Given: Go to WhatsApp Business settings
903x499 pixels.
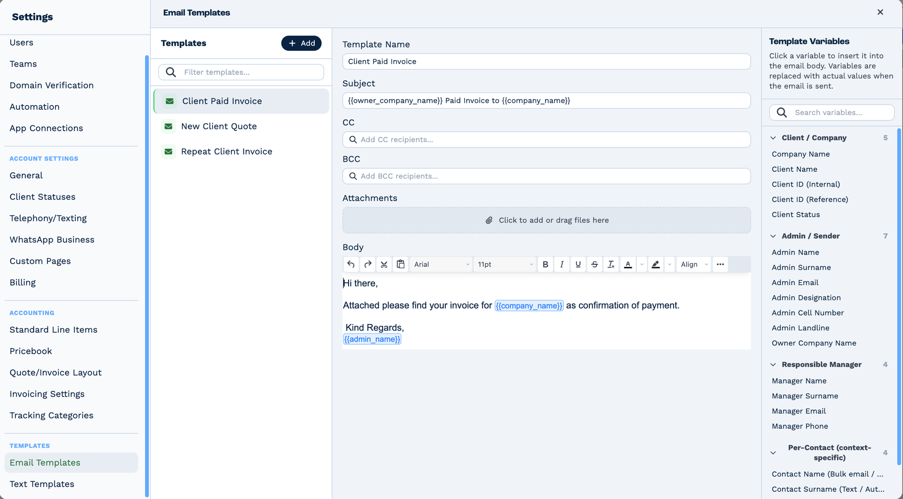Looking at the screenshot, I should (x=52, y=240).
